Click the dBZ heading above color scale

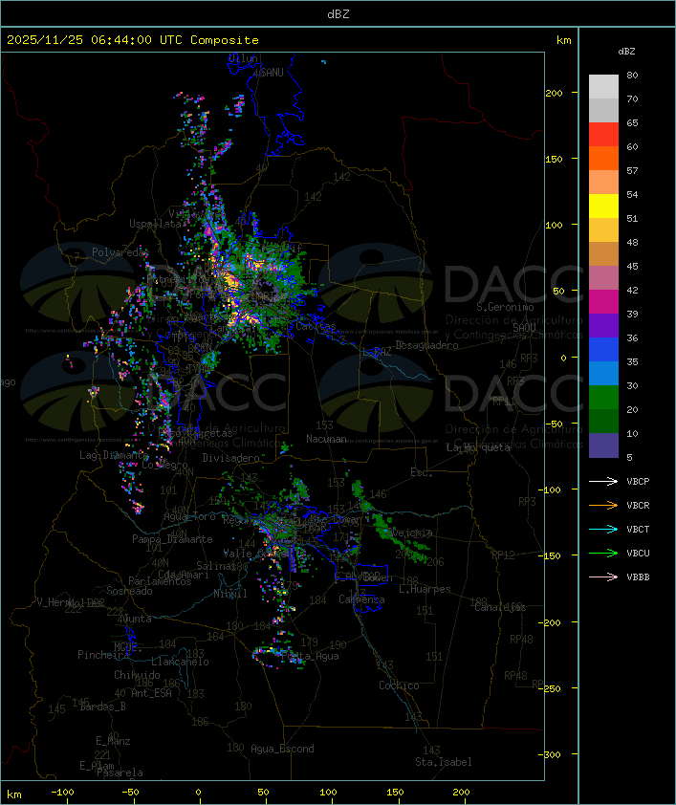[x=626, y=51]
